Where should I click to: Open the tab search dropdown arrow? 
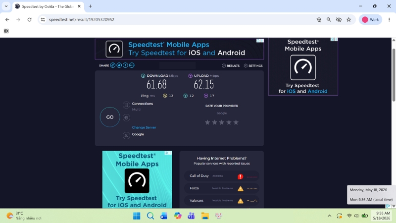point(6,6)
